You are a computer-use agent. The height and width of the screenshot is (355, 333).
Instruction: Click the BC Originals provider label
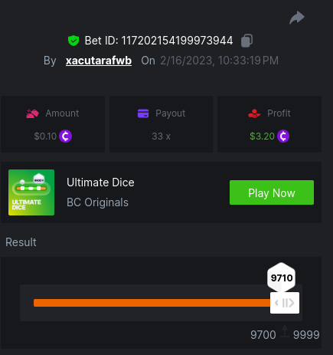point(97,202)
